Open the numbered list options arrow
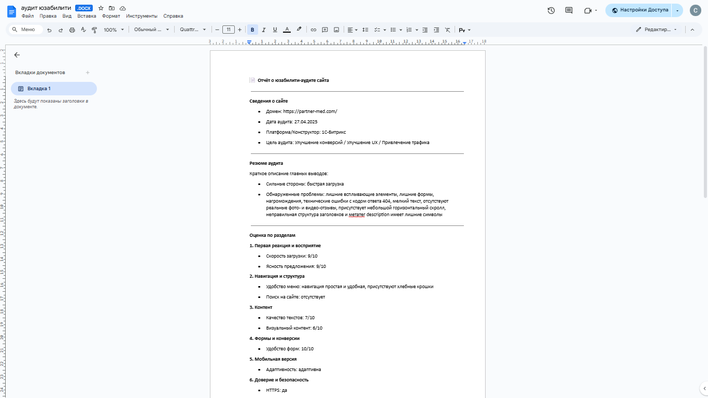This screenshot has height=398, width=708. tap(416, 30)
